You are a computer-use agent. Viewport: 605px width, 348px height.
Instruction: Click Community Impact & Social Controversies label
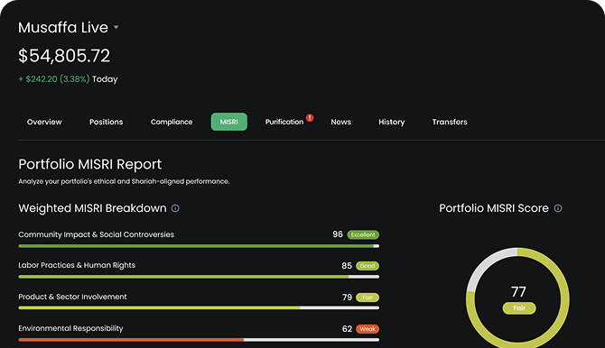coord(96,234)
